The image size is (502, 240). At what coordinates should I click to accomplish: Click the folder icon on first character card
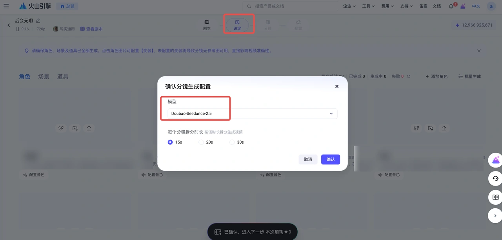75,128
